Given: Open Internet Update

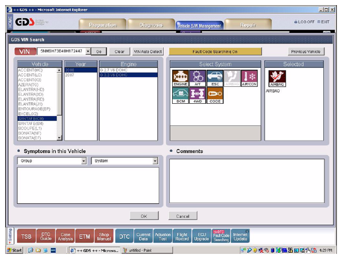Looking at the screenshot, I should tap(240, 236).
